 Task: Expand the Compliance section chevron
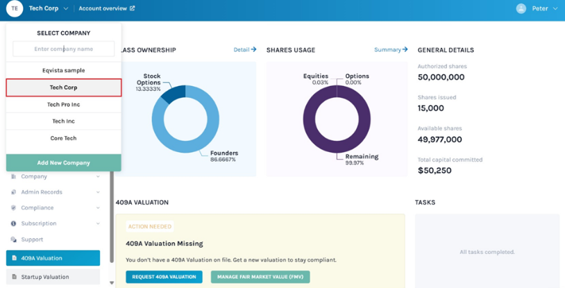(98, 208)
